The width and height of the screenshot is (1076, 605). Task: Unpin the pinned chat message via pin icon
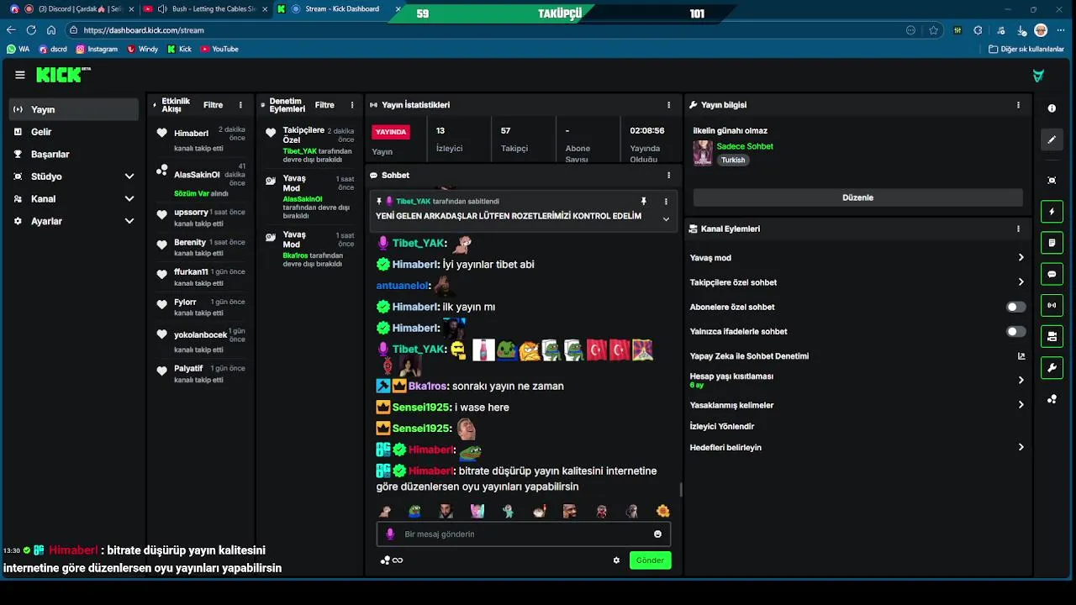[644, 202]
